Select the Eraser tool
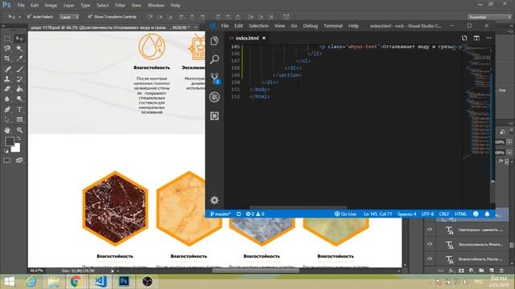515x289 pixels. [x=7, y=89]
